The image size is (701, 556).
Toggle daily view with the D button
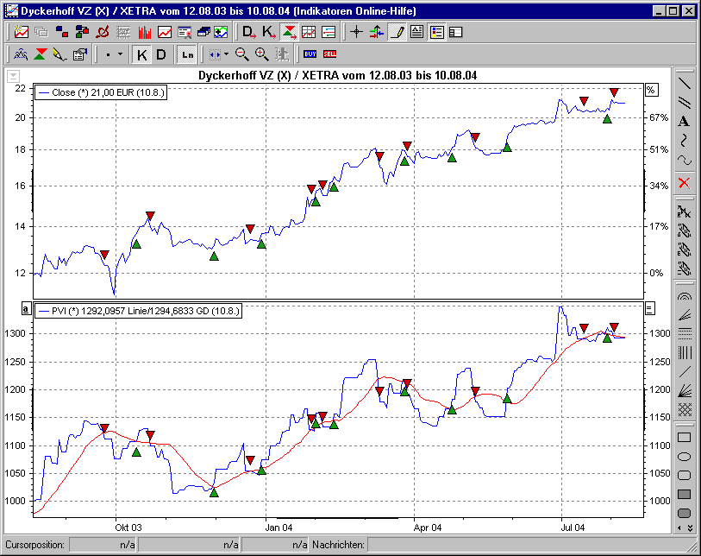coord(162,54)
